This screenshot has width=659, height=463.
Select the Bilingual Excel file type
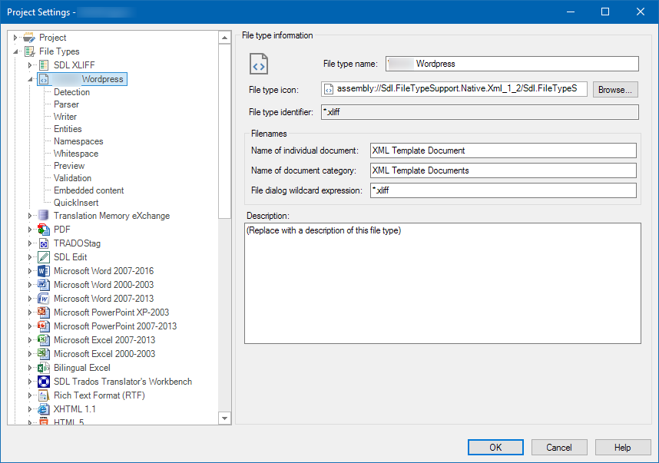point(82,368)
